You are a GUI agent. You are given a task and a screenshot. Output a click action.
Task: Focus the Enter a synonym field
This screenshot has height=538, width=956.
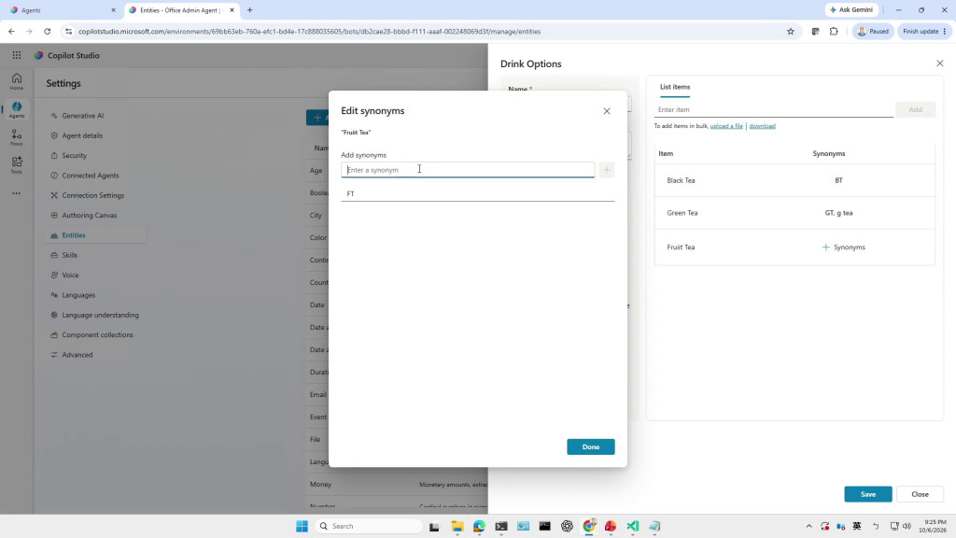tap(468, 170)
